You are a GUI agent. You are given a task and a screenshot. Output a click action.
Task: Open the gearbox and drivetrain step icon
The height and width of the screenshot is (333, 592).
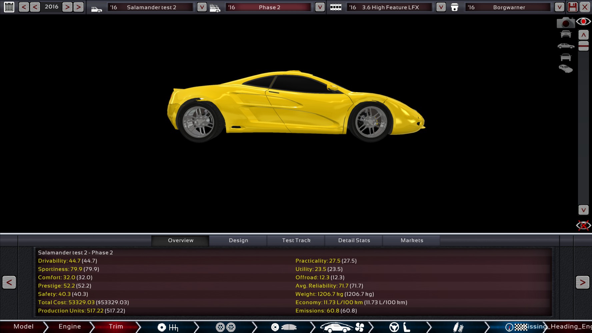(168, 327)
